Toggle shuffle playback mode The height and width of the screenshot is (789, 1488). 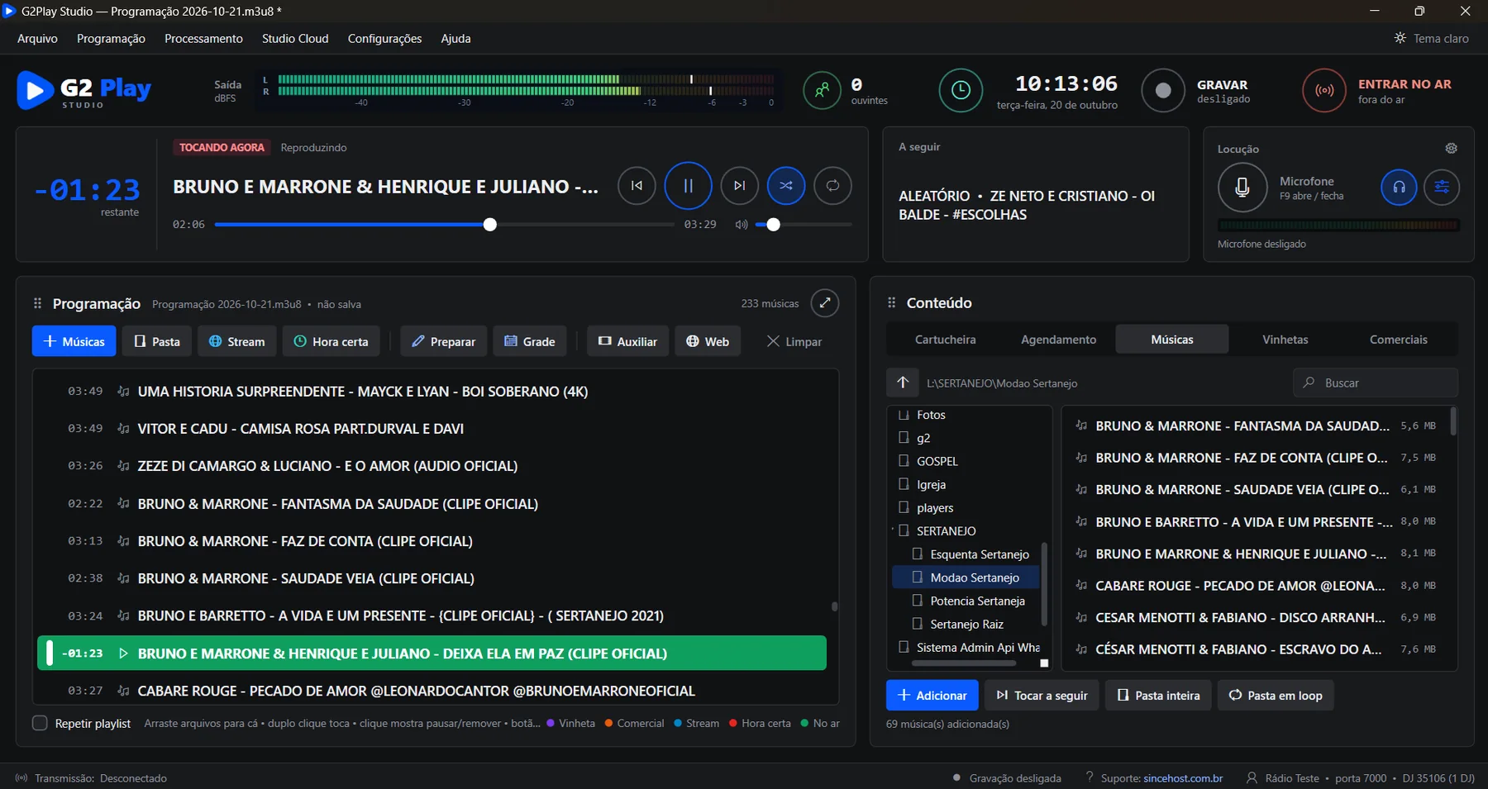tap(786, 186)
